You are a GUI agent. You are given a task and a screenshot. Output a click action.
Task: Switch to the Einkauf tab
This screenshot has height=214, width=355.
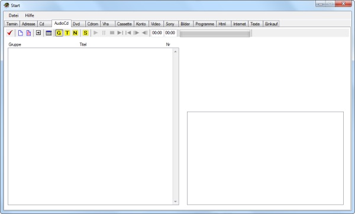(x=271, y=24)
